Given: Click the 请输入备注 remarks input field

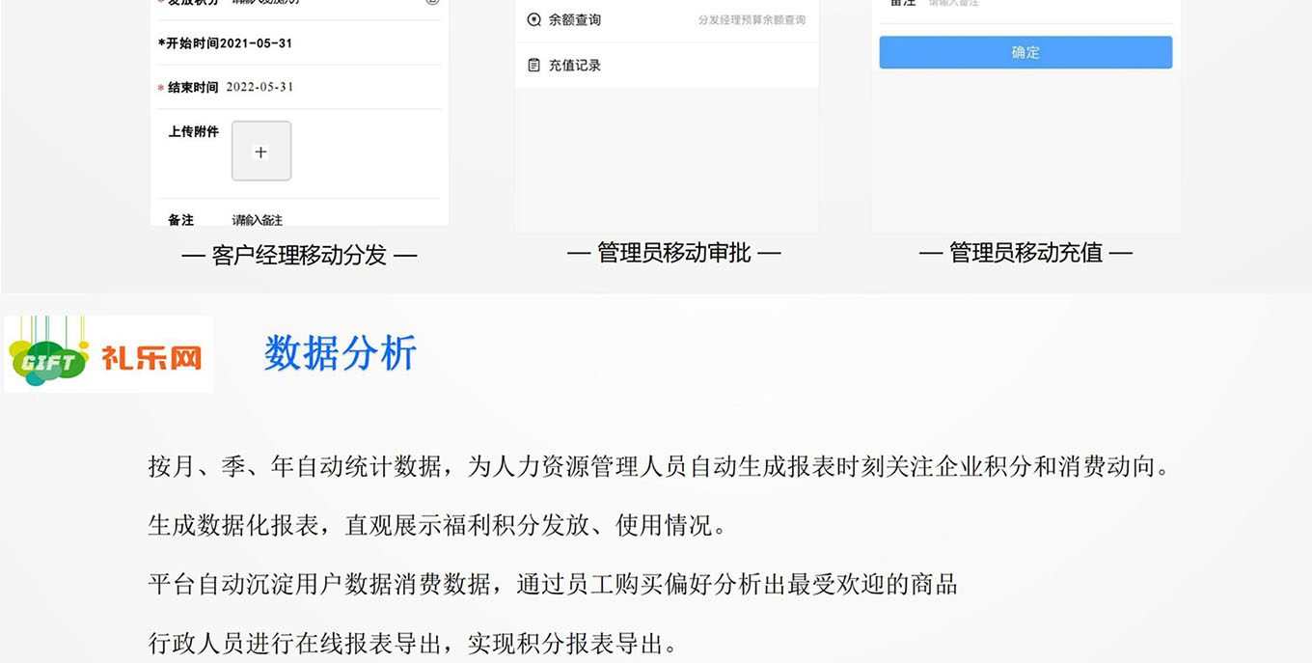Looking at the screenshot, I should (x=258, y=220).
